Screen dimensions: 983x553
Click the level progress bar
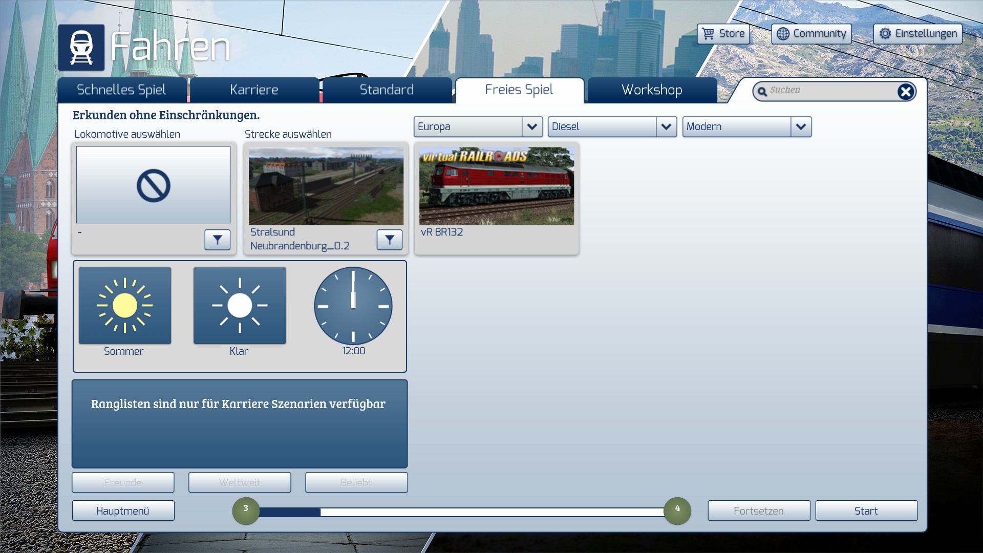tap(461, 512)
